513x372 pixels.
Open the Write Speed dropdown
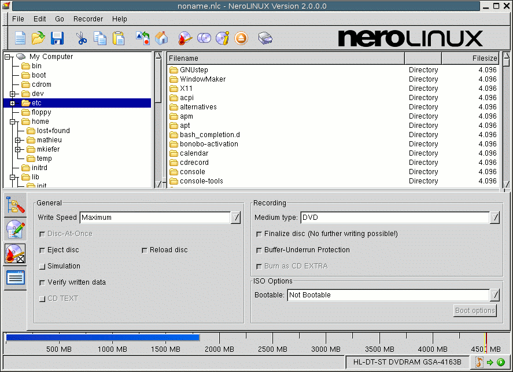coord(235,218)
